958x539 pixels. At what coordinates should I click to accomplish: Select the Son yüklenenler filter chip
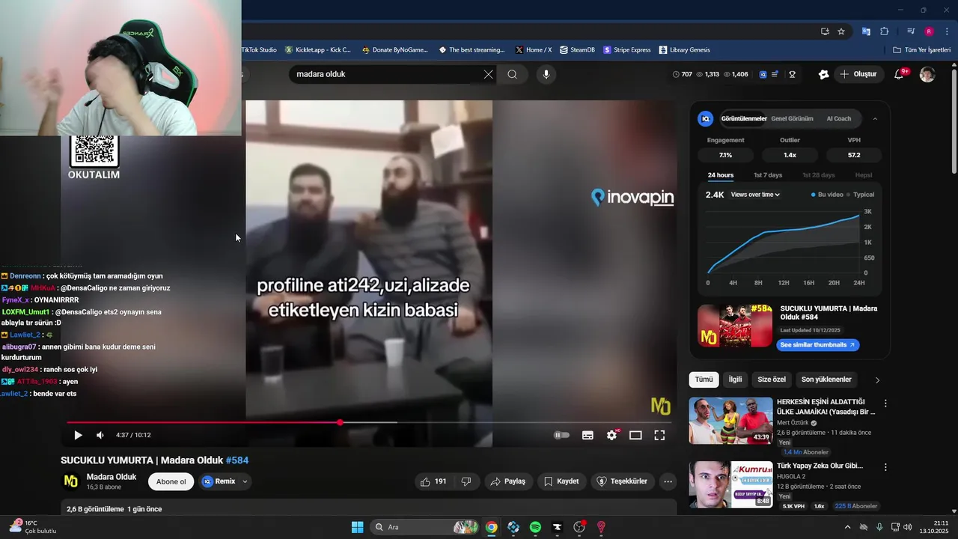tap(826, 380)
